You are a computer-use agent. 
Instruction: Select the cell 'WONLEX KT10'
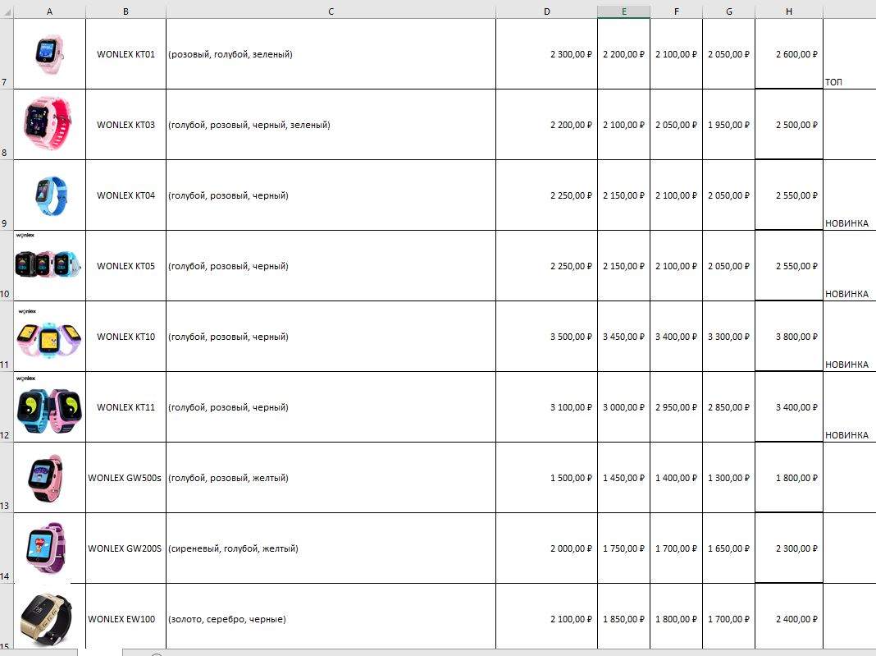[x=125, y=336]
